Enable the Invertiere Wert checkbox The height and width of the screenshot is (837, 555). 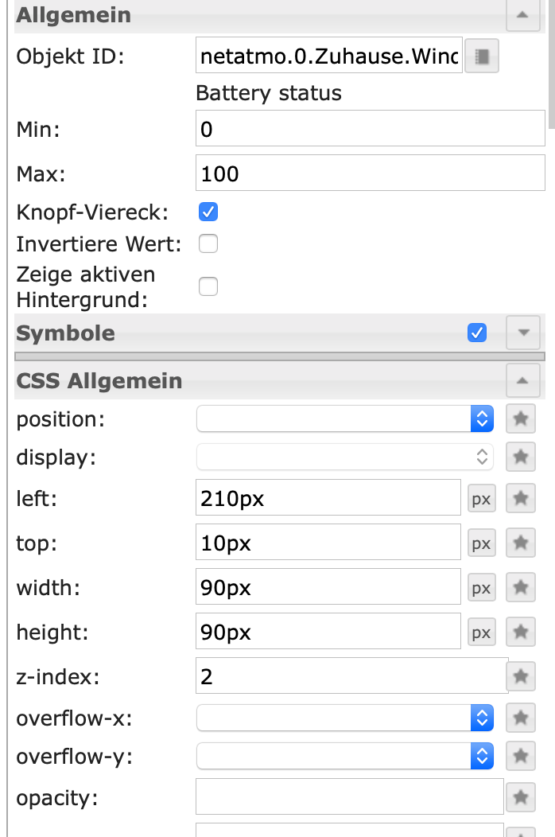point(208,243)
